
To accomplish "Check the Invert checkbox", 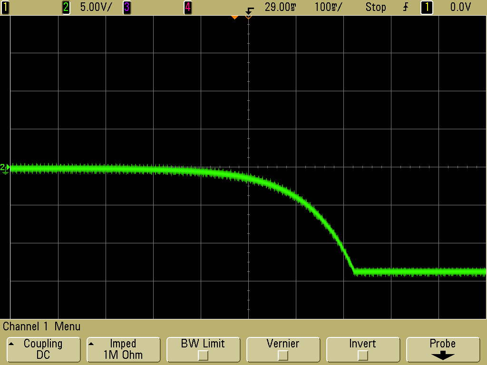I will (362, 355).
